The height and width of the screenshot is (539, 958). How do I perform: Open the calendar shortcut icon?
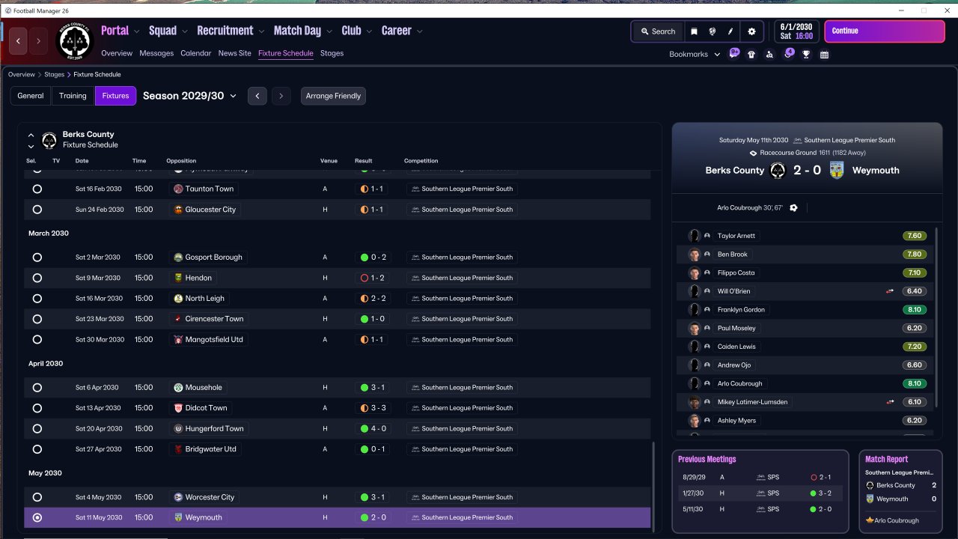[824, 55]
